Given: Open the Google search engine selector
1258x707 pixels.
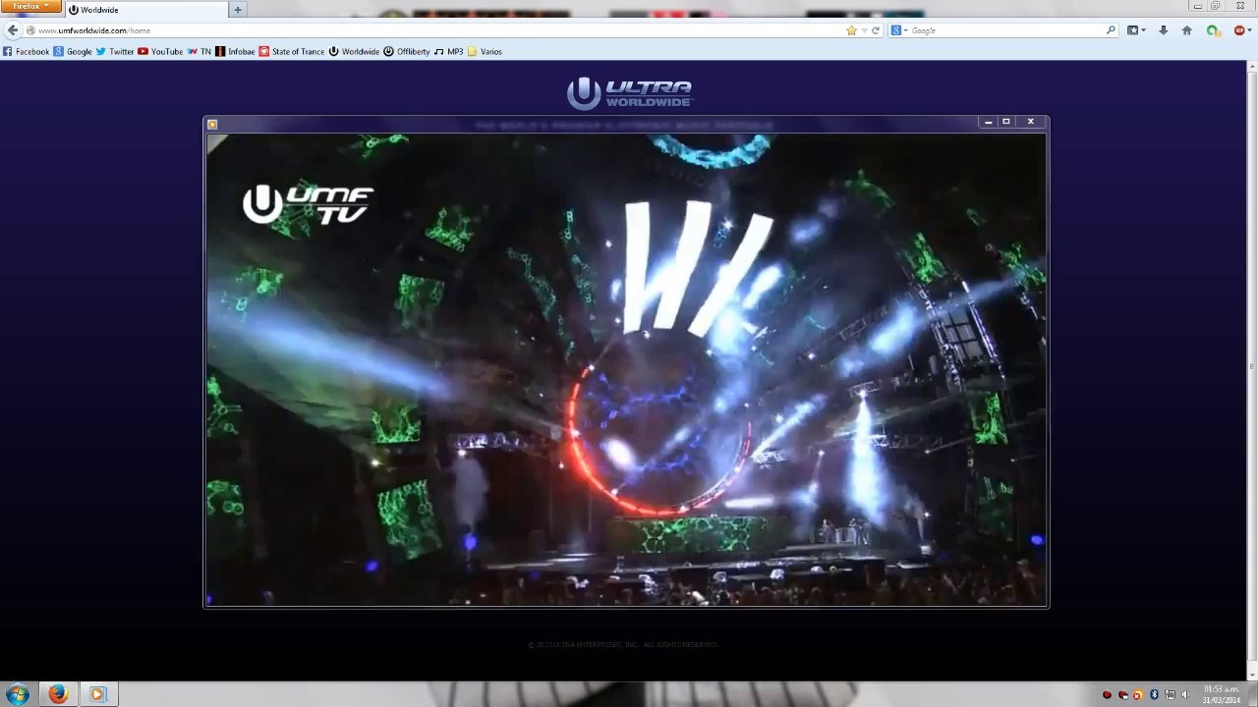Looking at the screenshot, I should coord(897,30).
